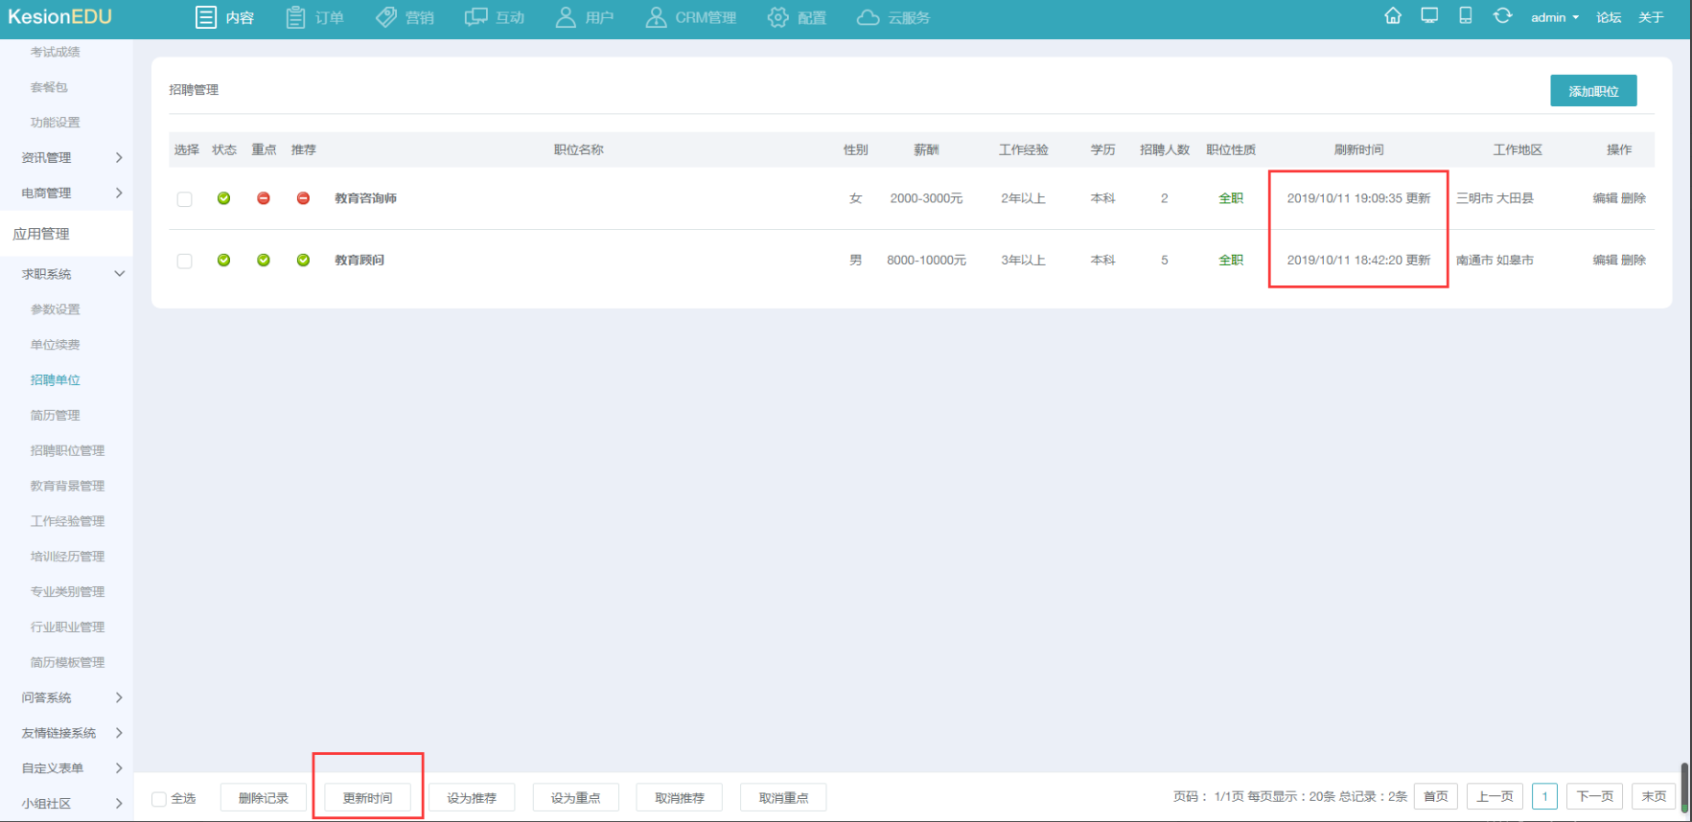
Task: Click the refresh cache icon
Action: [x=1502, y=16]
